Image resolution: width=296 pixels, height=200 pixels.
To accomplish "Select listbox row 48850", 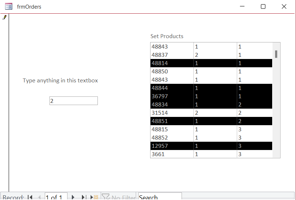I will (x=211, y=72).
